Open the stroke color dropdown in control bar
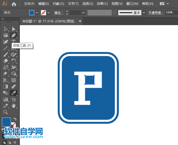The image size is (178, 145). tap(49, 13)
